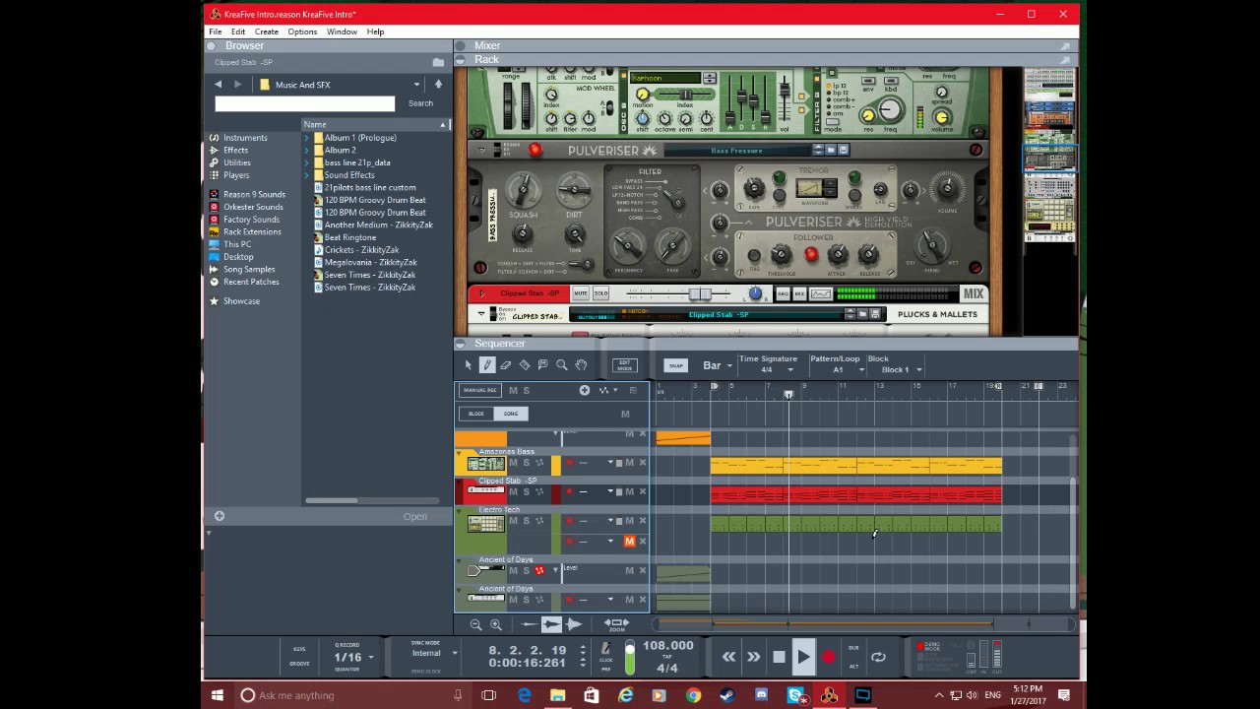Image resolution: width=1260 pixels, height=709 pixels.
Task: Open the Electro Tech device icon
Action: 485,524
